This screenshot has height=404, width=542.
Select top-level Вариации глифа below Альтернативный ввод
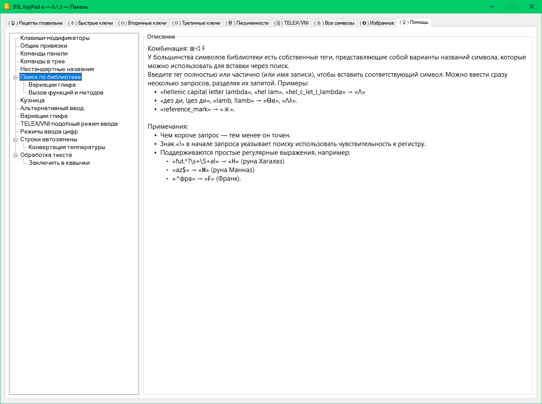click(x=44, y=116)
